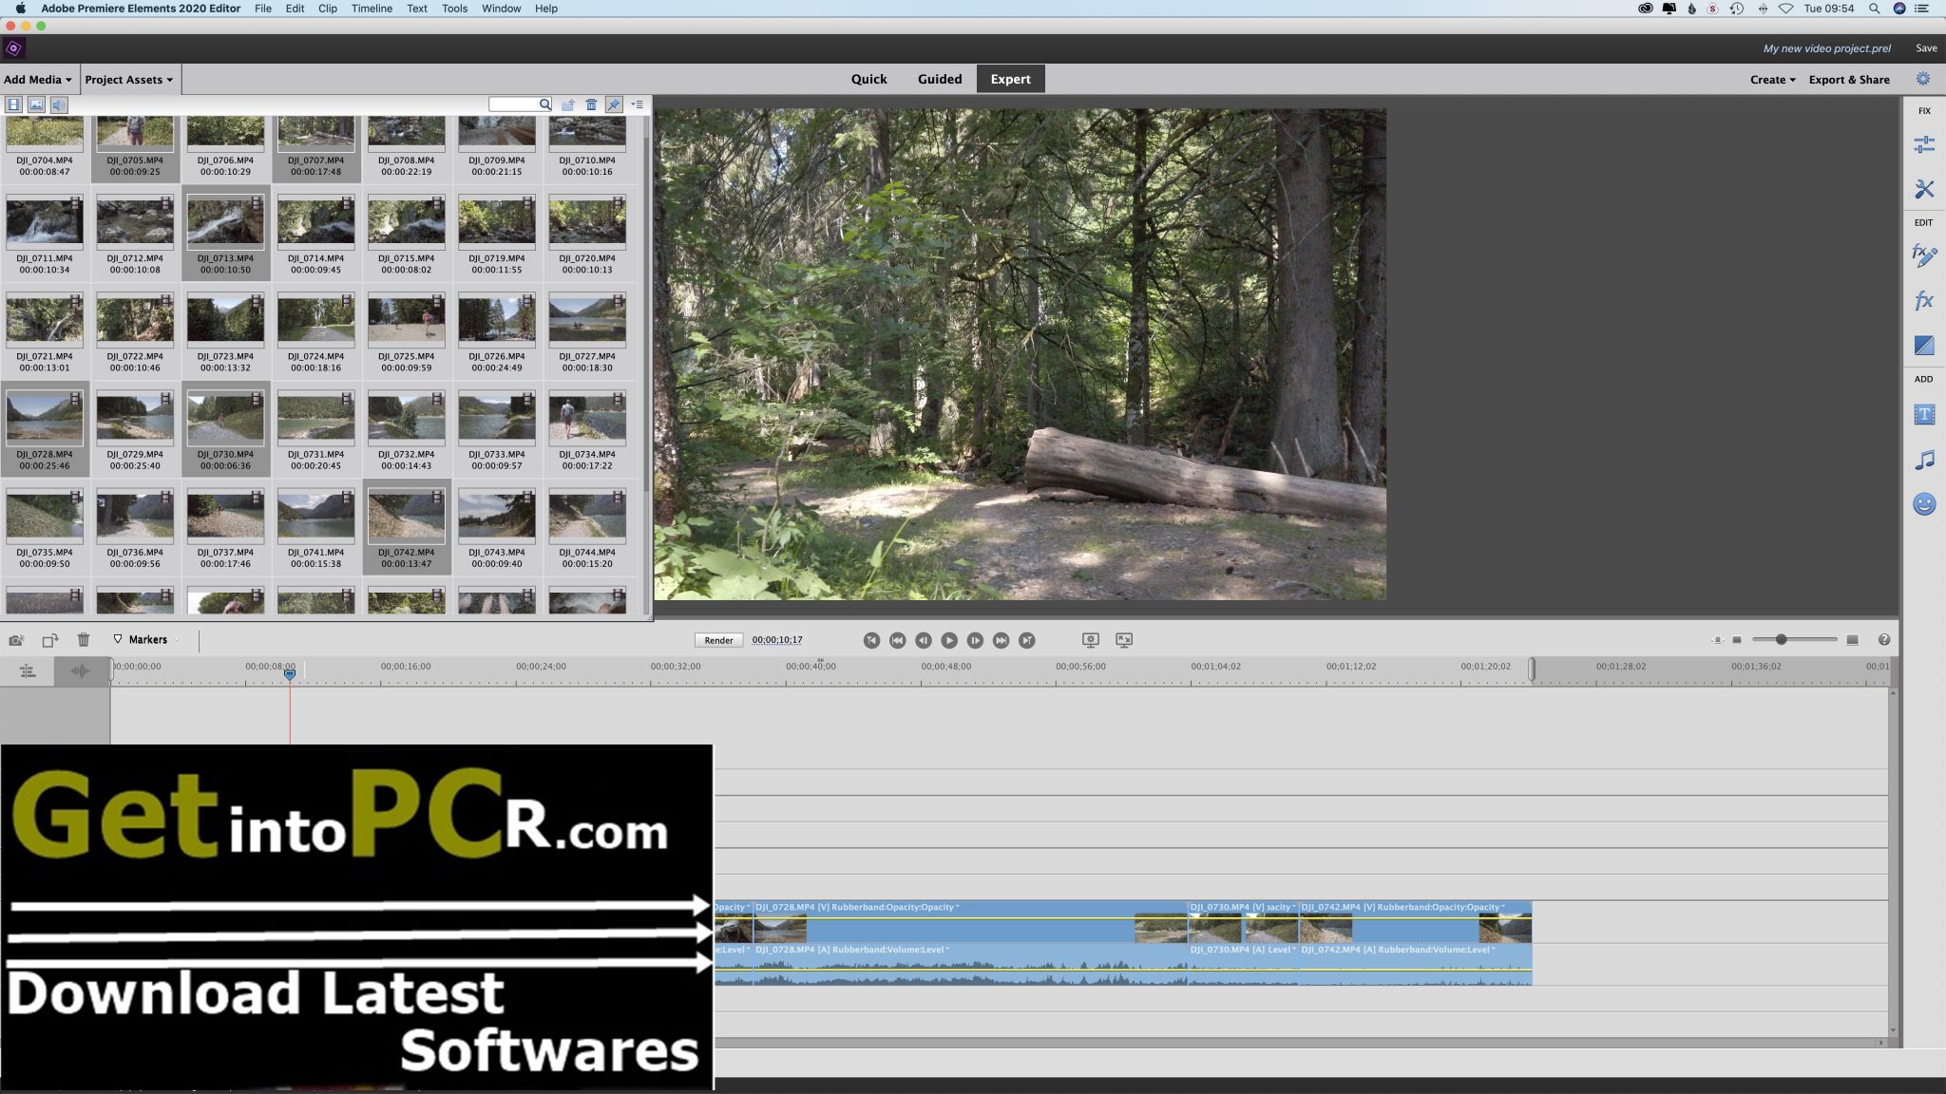The width and height of the screenshot is (1946, 1094).
Task: Step back one frame
Action: (x=923, y=640)
